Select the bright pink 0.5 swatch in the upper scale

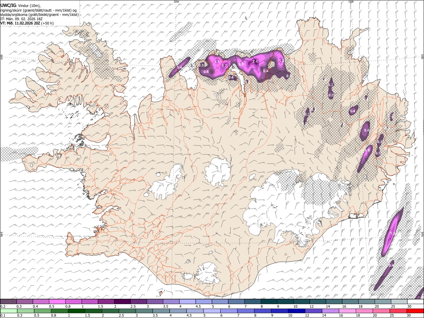(x=57, y=301)
